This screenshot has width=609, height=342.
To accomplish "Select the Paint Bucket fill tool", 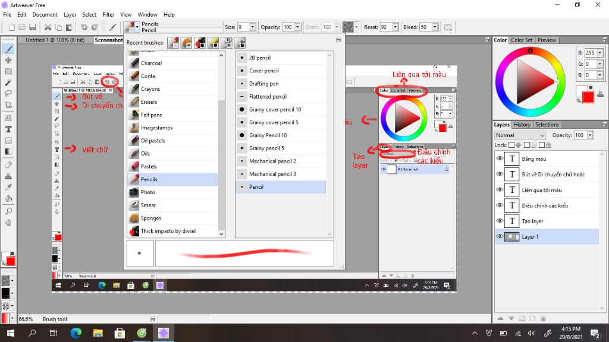I will pyautogui.click(x=8, y=198).
